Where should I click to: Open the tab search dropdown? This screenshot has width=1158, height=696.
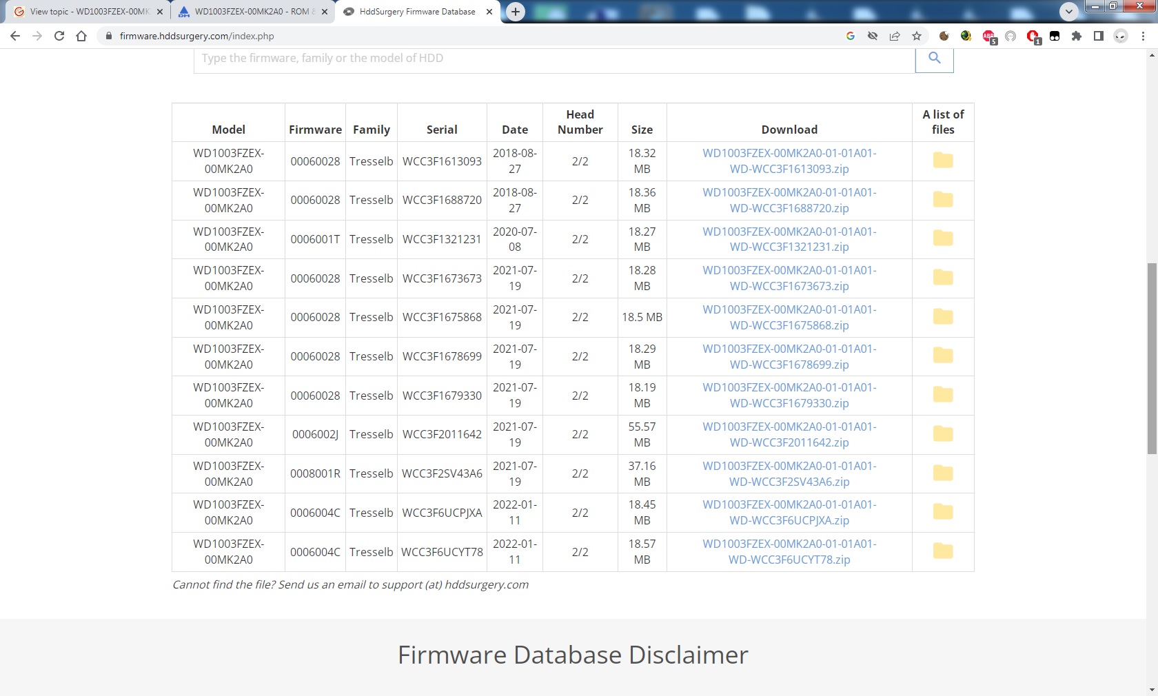(x=1069, y=11)
